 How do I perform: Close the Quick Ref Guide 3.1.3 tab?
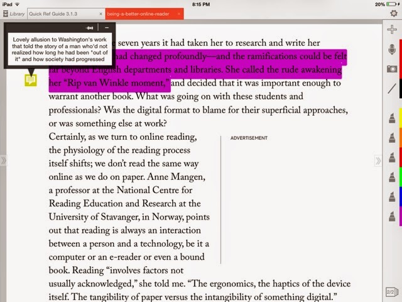pyautogui.click(x=100, y=14)
